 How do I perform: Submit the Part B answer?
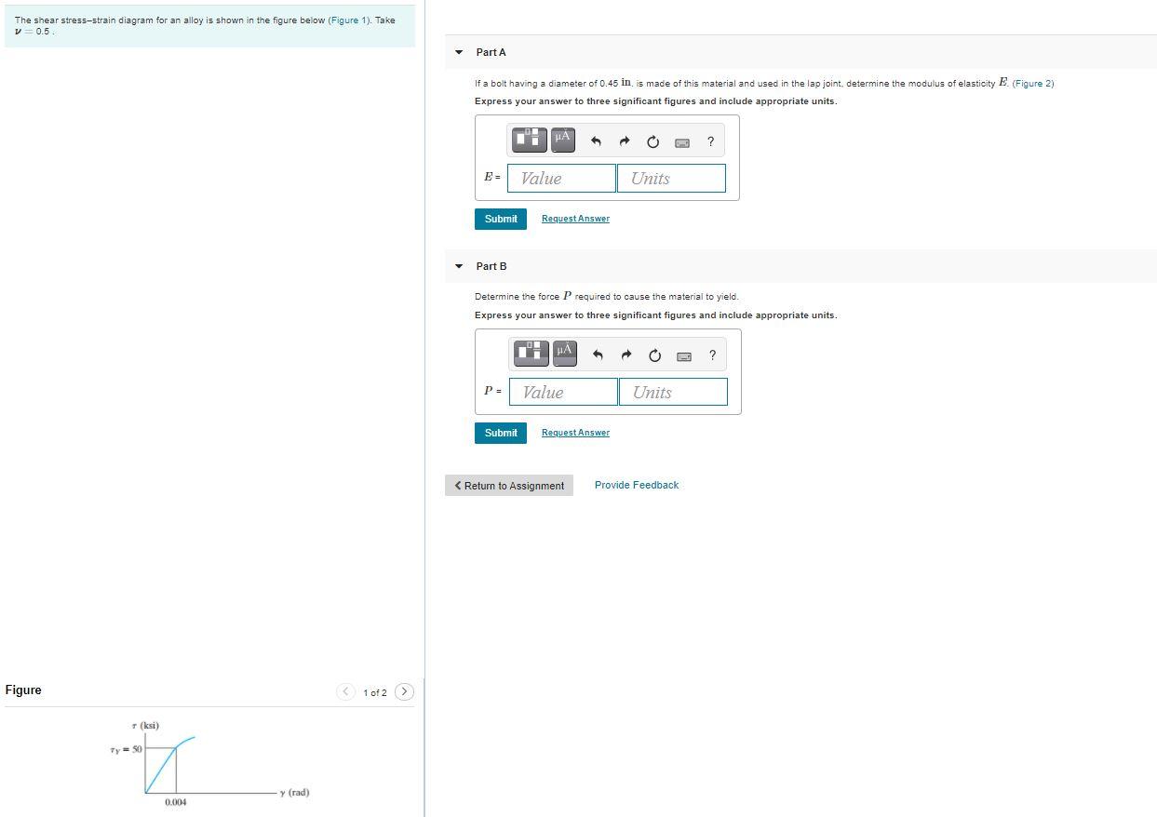501,433
